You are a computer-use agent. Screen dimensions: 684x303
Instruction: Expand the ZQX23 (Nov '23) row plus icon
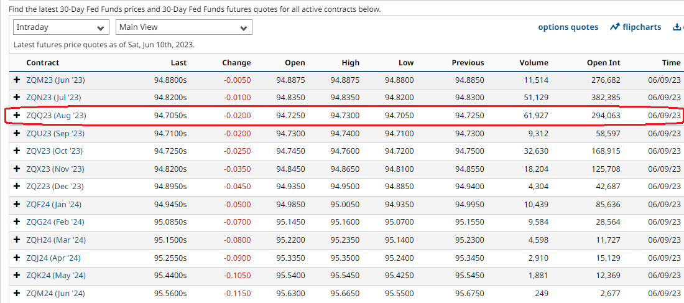(17, 169)
